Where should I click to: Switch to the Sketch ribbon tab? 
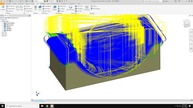(15, 4)
